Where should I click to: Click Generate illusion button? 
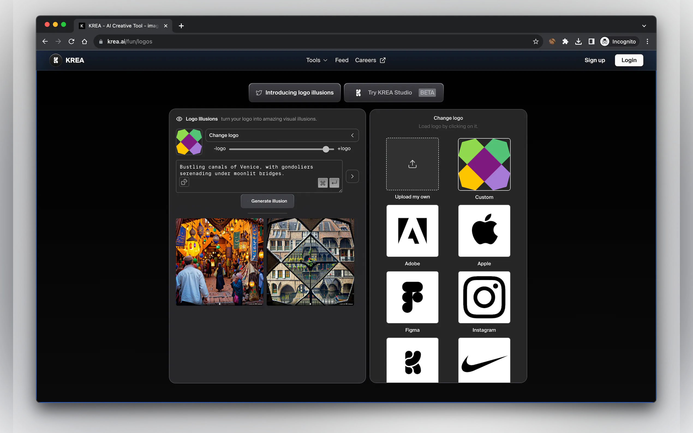click(x=267, y=201)
